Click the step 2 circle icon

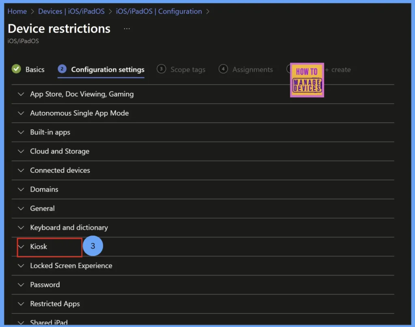pyautogui.click(x=62, y=69)
